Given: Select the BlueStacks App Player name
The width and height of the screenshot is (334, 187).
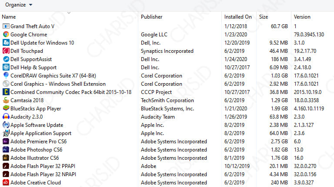Looking at the screenshot, I should [x=36, y=109].
